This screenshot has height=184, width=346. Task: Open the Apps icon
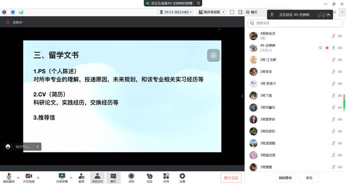(x=166, y=178)
